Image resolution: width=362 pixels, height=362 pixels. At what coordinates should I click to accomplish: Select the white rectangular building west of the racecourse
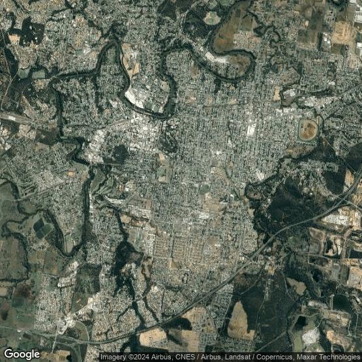(x=251, y=130)
